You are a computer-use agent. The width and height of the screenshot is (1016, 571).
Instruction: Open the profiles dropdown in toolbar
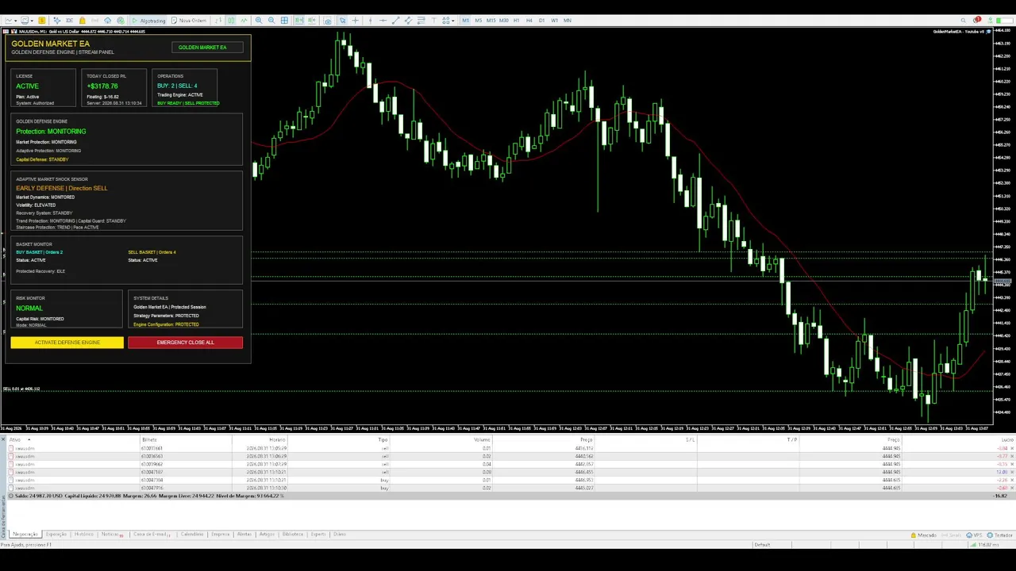click(26, 21)
